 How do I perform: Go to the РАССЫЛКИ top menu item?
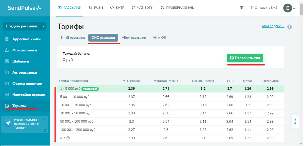[x=69, y=8]
